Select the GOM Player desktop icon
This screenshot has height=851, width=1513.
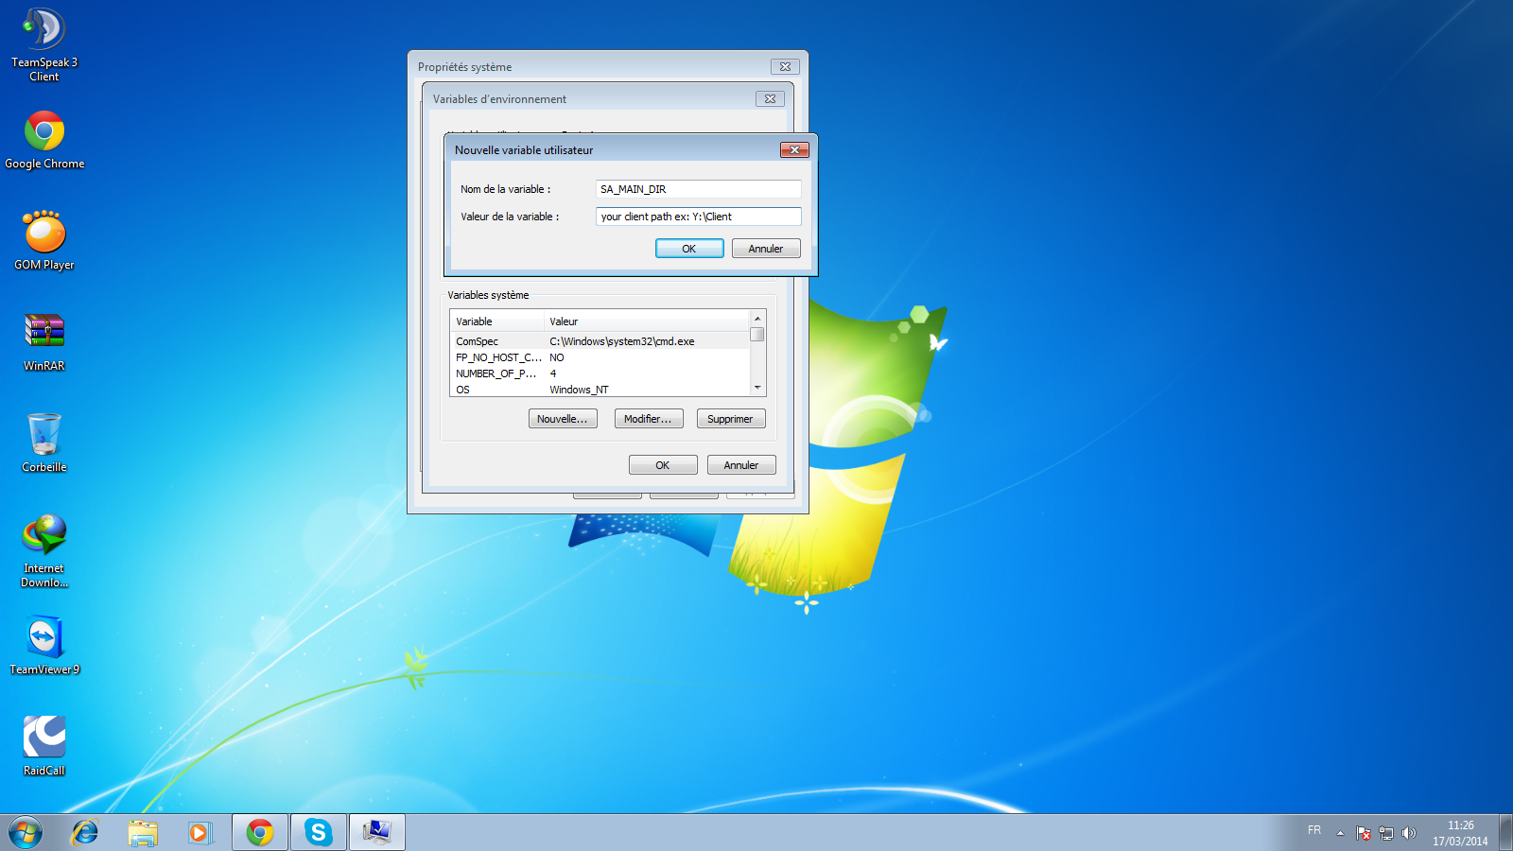pos(44,241)
